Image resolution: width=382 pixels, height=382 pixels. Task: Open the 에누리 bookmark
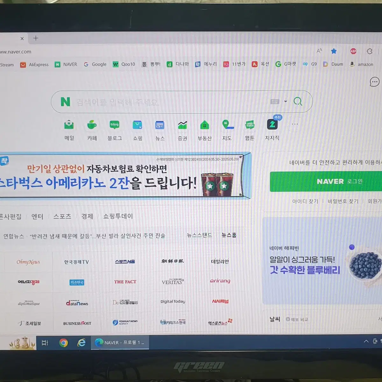(x=206, y=64)
